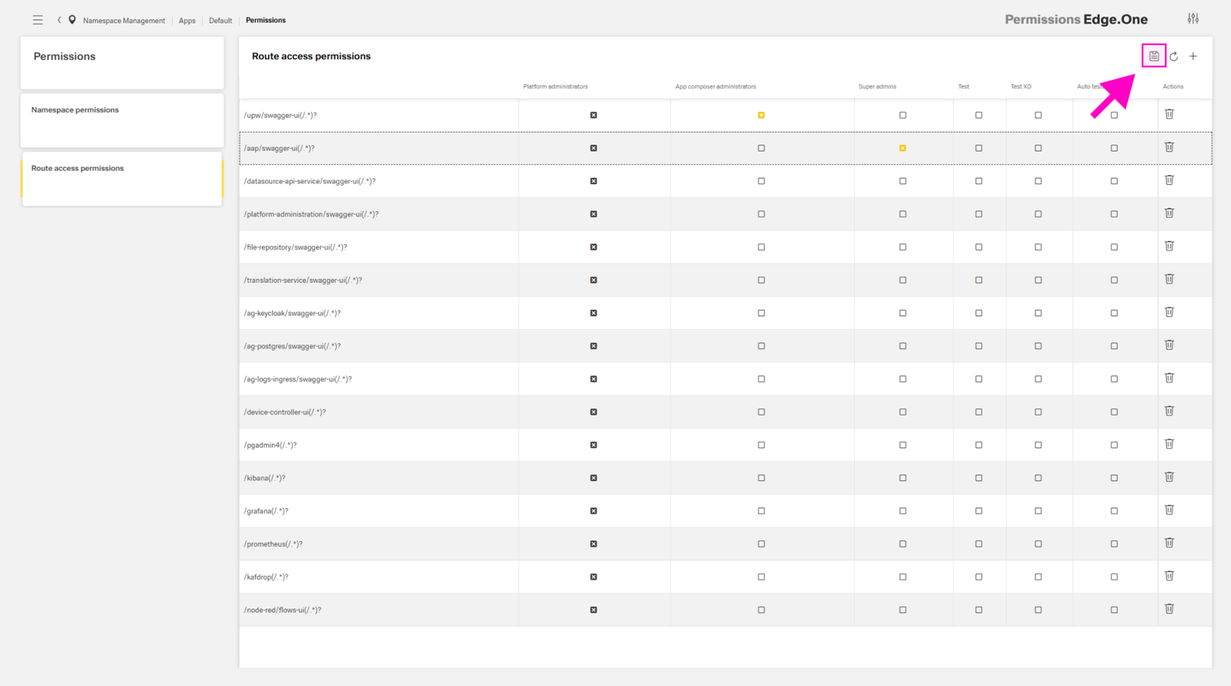Toggle App composer administrators for /upw/swagger-ui
1231x686 pixels.
tap(761, 115)
